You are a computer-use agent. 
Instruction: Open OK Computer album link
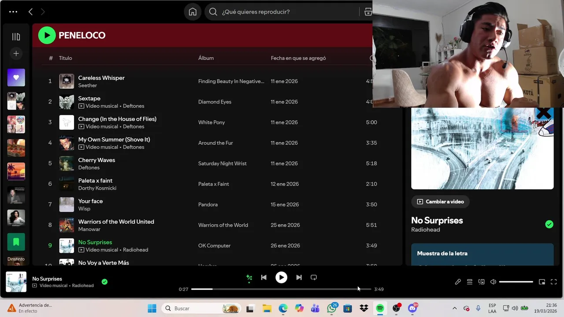(214, 246)
